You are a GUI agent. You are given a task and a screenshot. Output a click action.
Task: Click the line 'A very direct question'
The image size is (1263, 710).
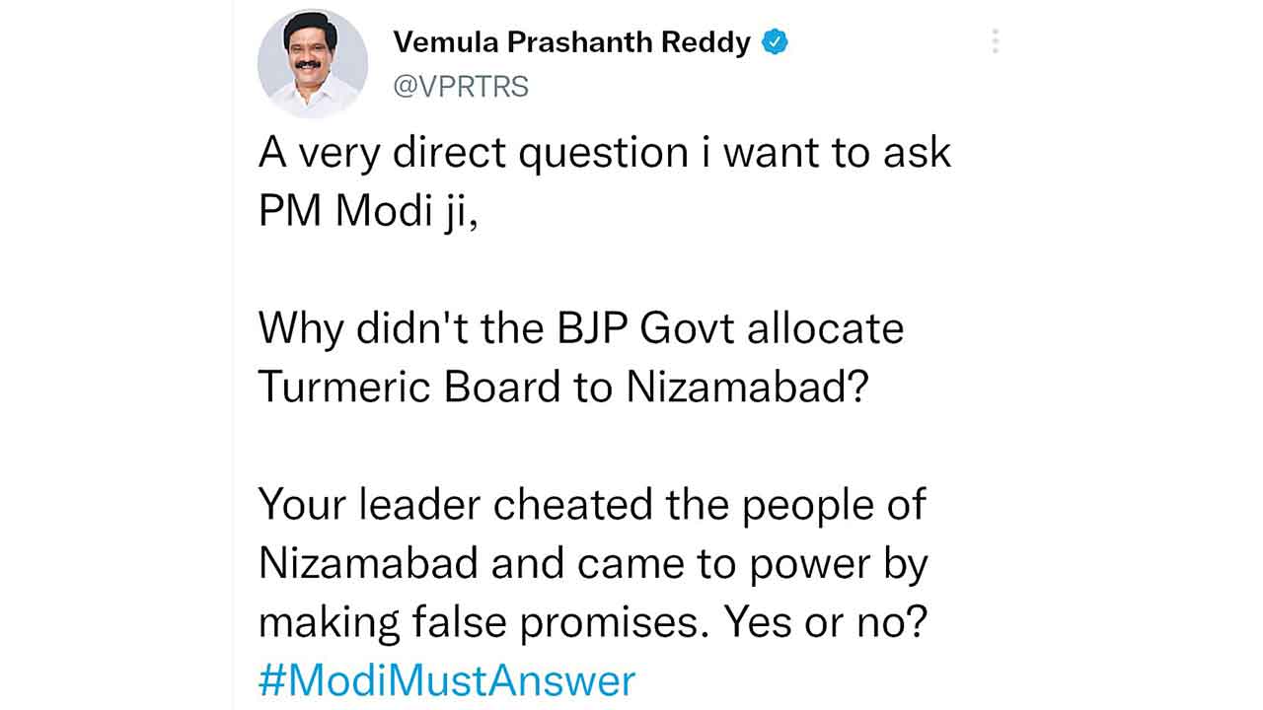pos(604,153)
